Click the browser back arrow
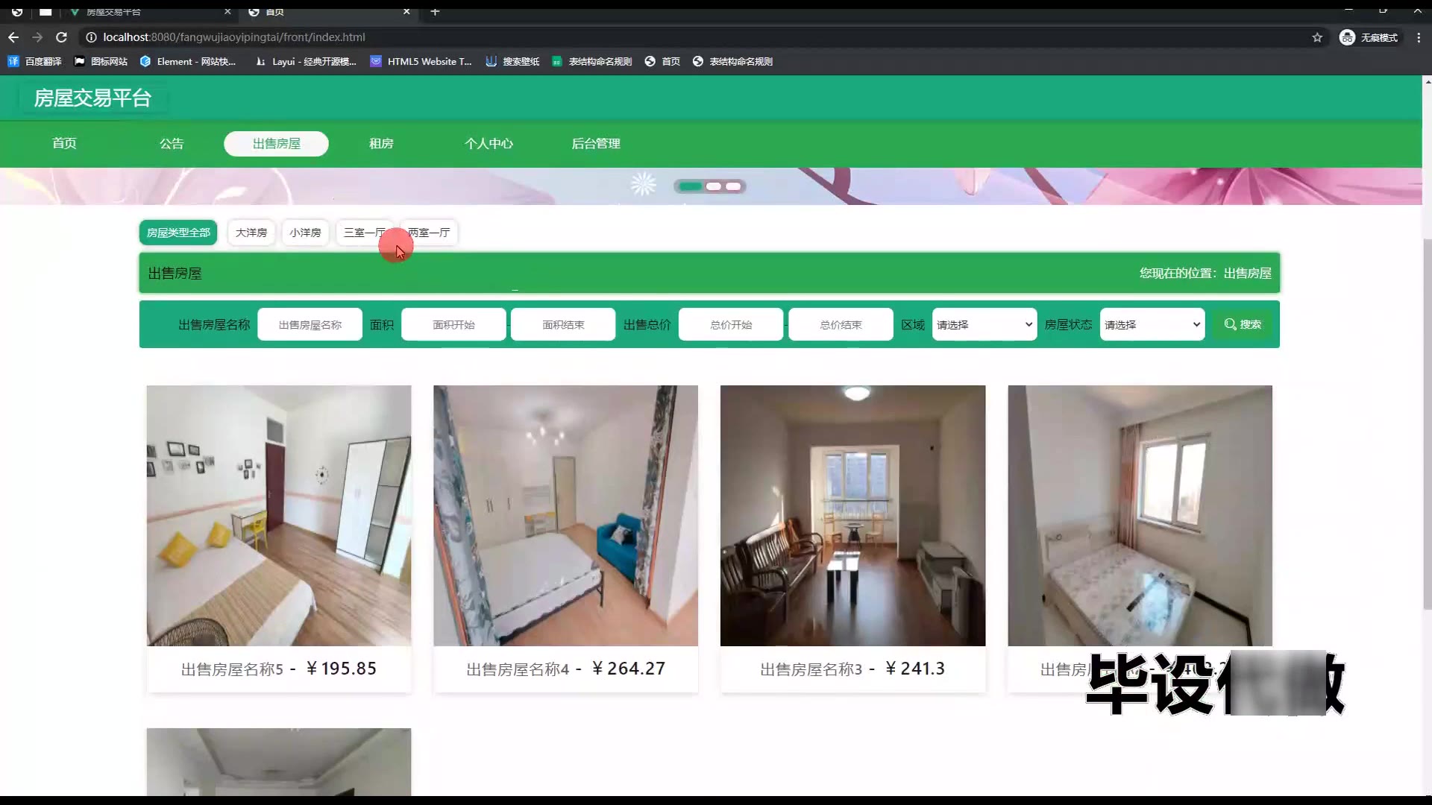The image size is (1432, 805). [13, 37]
